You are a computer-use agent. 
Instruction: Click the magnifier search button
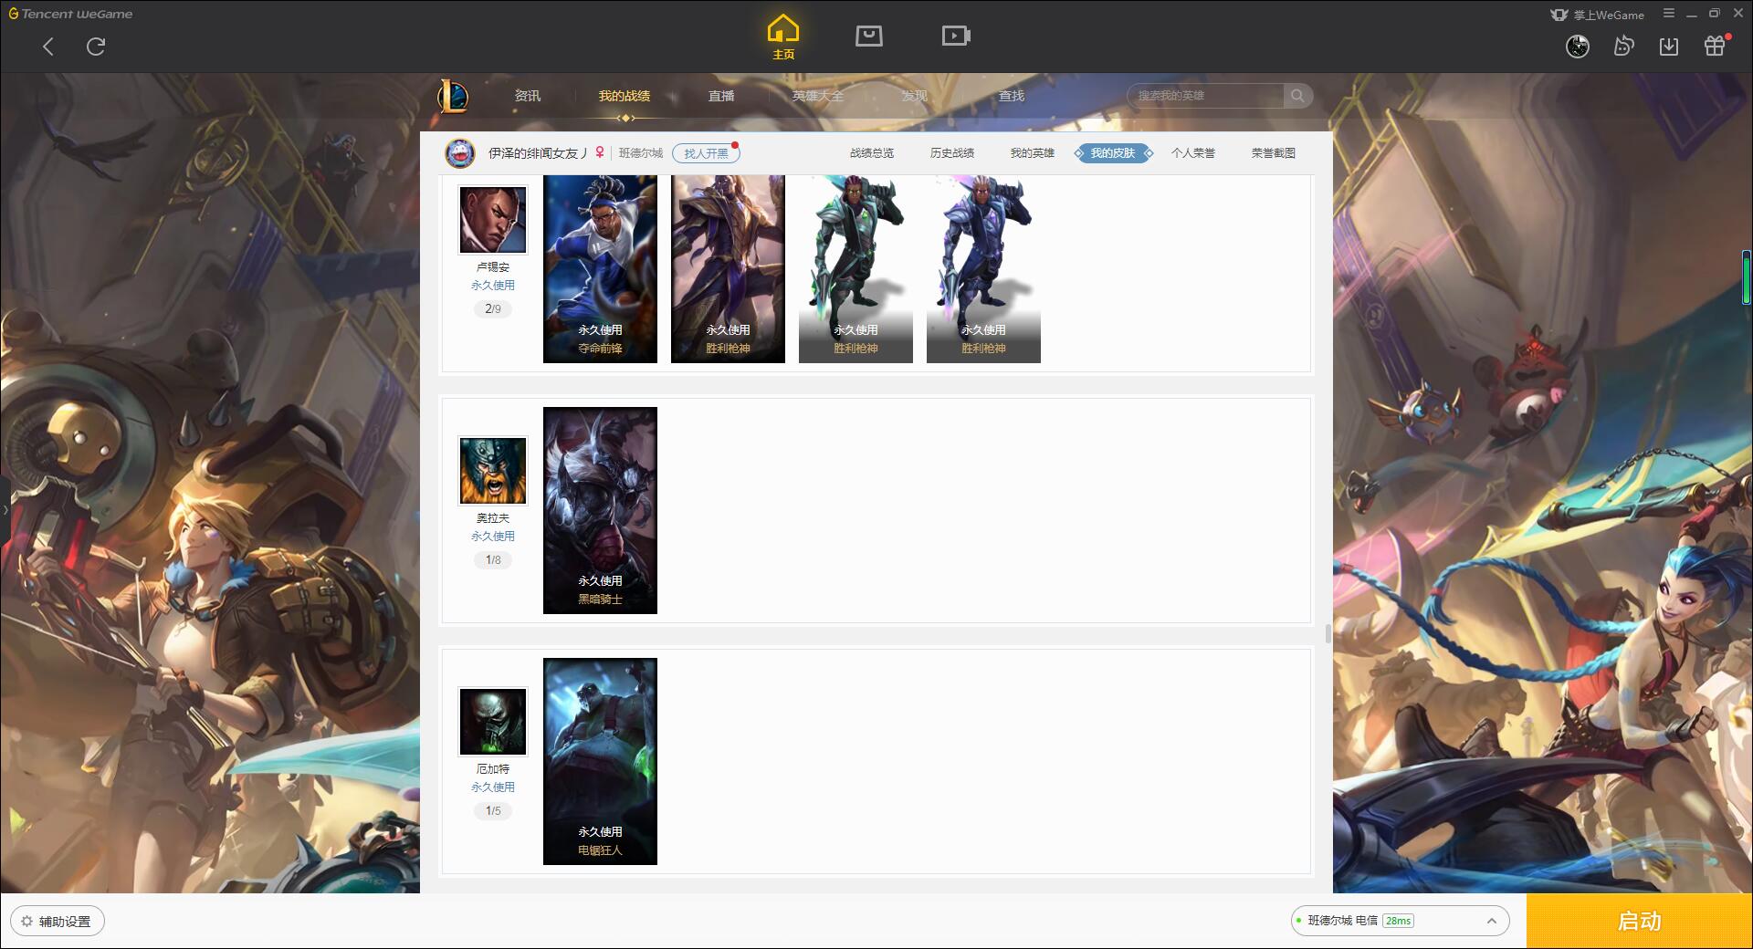coord(1297,96)
